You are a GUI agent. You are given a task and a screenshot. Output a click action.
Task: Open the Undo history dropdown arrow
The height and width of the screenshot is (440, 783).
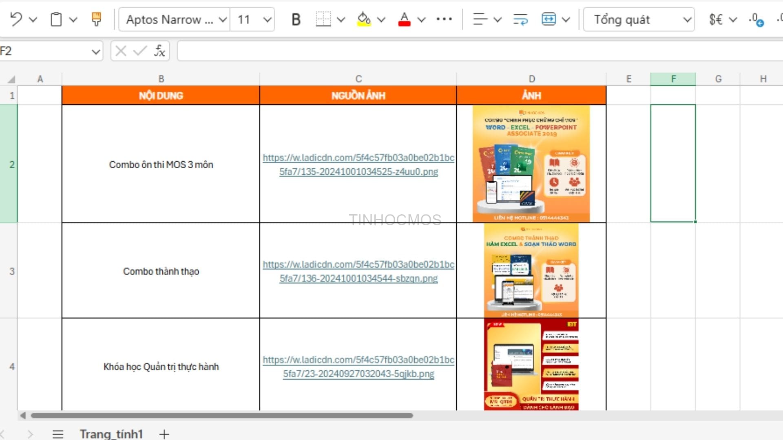[x=33, y=19]
